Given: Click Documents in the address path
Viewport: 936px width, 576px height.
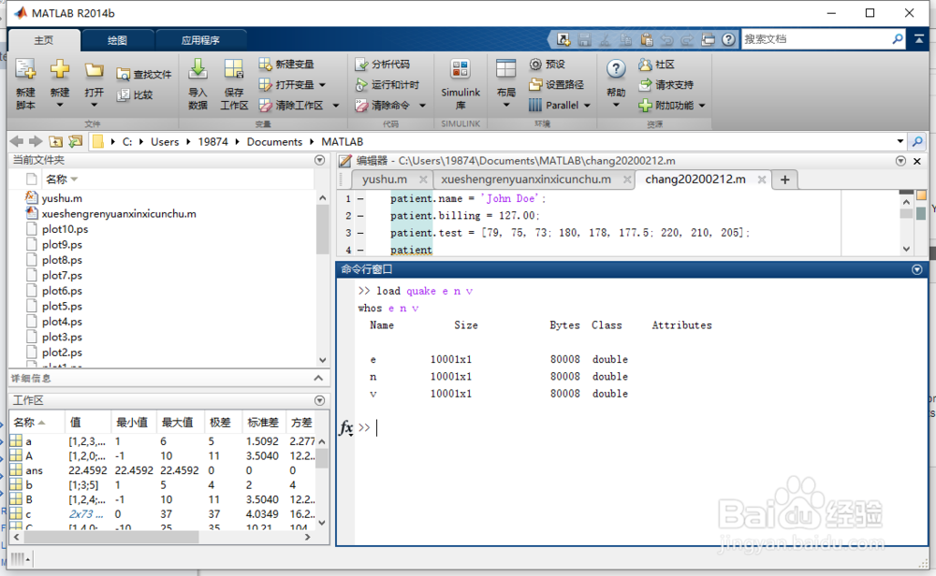Looking at the screenshot, I should point(274,141).
